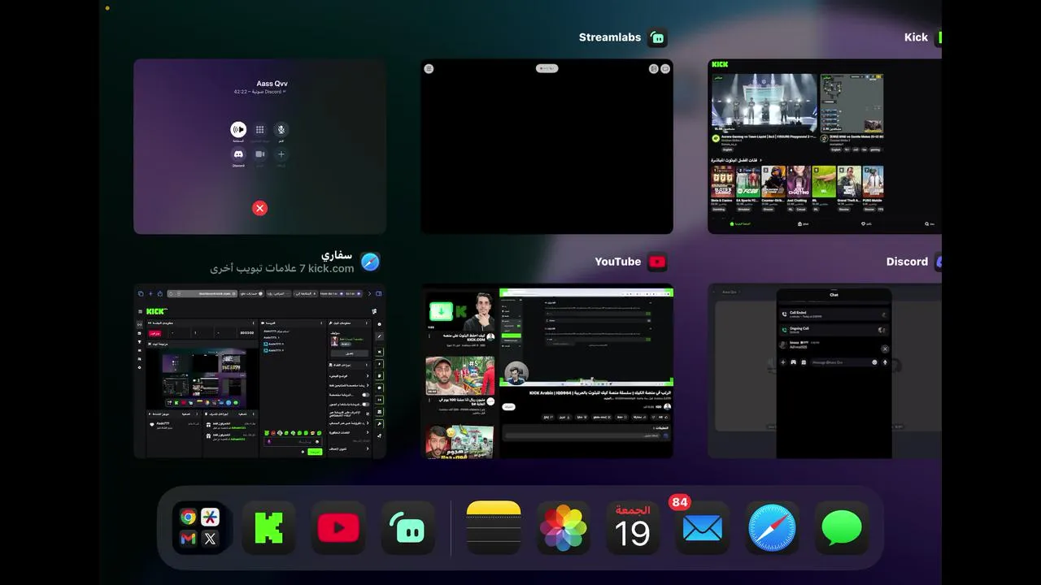Open the PUBG Mobile category in Kick

(873, 181)
